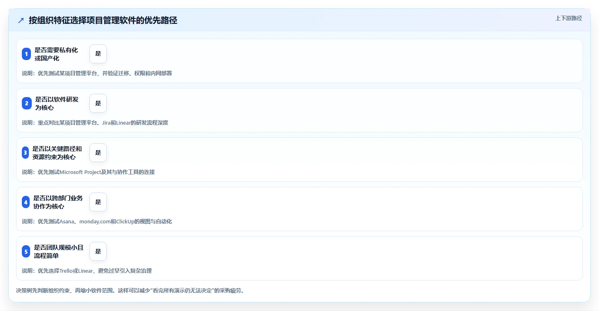Click number badge 4 for 跨部门业务协作
Viewport: 599px width, 311px height.
26,202
